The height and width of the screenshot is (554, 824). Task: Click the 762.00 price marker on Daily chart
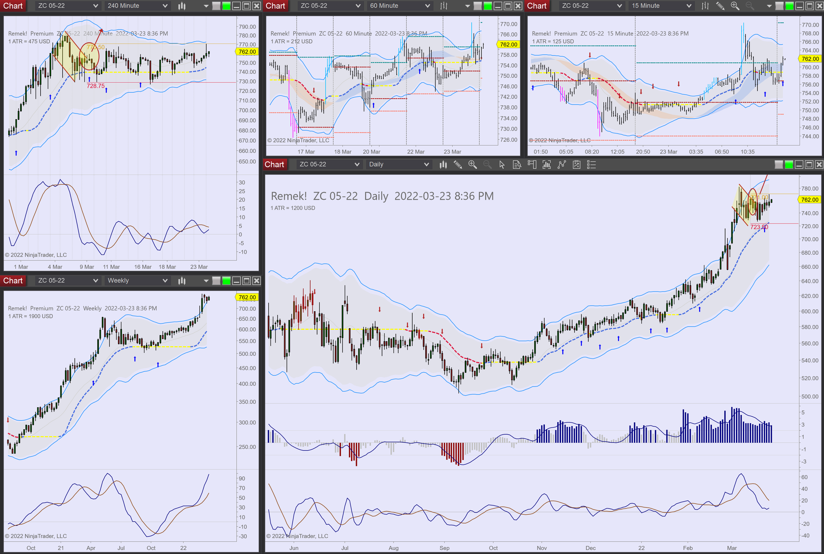click(809, 200)
